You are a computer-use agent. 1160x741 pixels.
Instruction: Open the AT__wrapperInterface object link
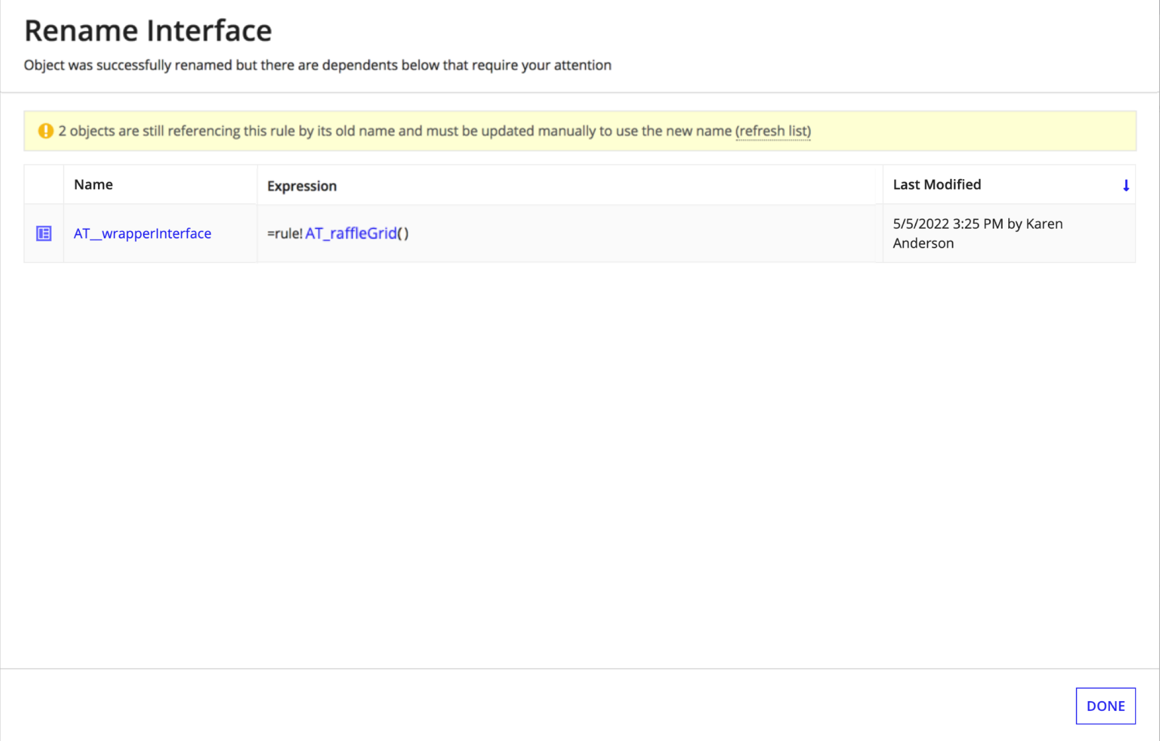tap(143, 234)
